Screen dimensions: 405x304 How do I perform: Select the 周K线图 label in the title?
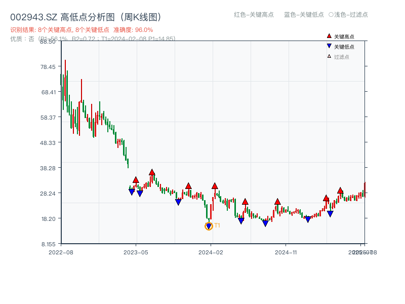pyautogui.click(x=141, y=16)
